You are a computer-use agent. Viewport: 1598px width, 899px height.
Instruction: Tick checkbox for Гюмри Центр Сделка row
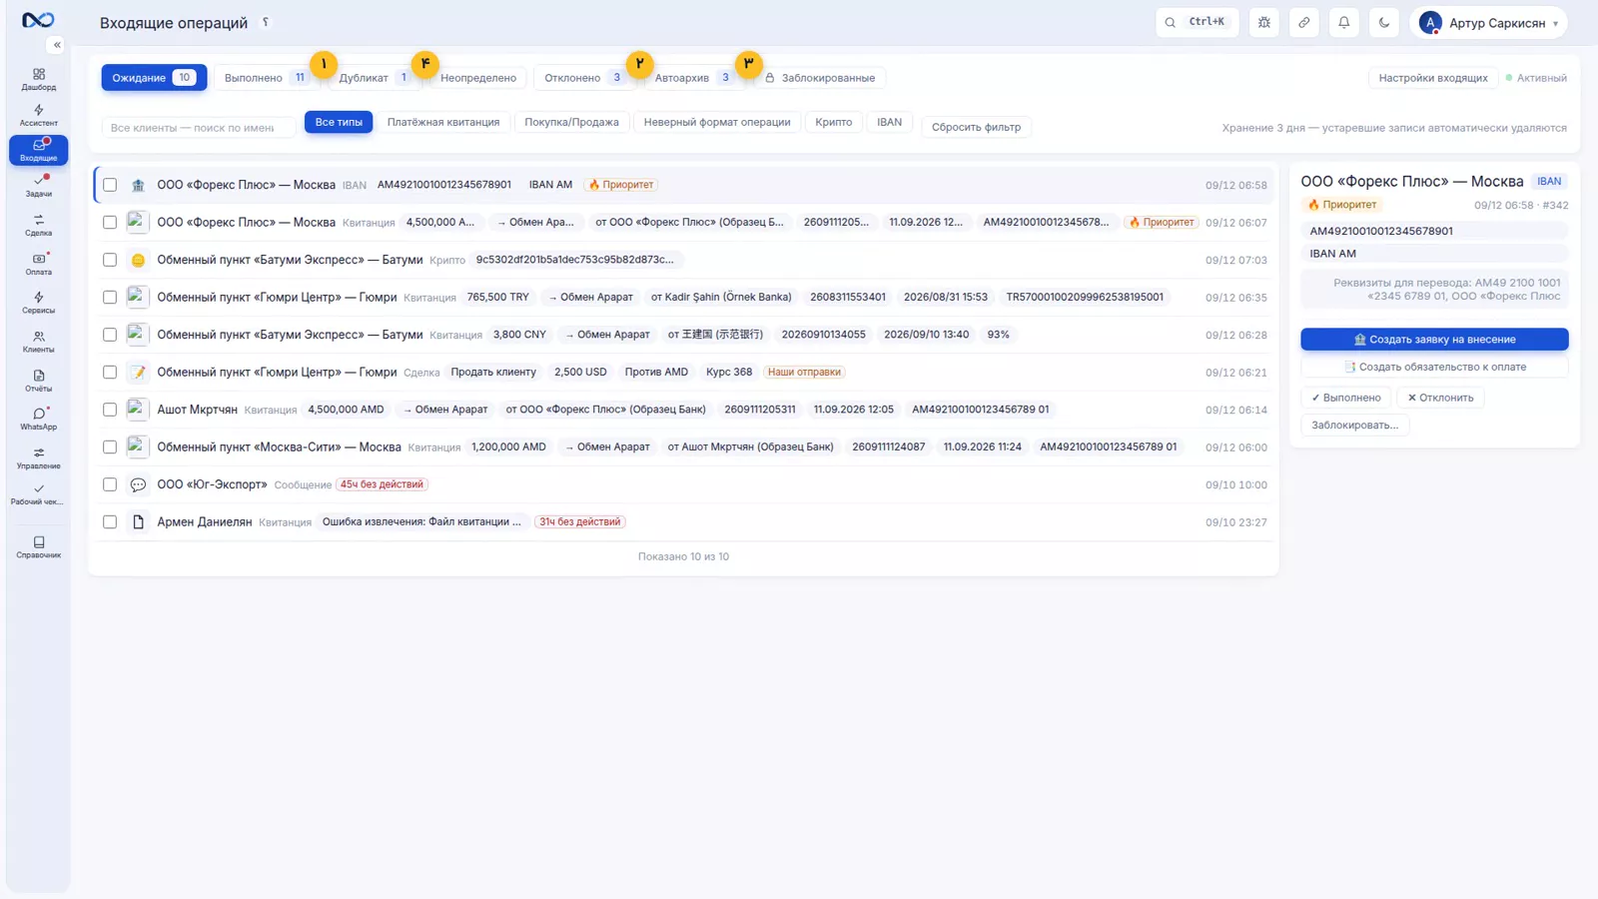tap(110, 372)
